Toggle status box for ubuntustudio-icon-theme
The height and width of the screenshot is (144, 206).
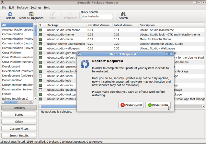pos(41,30)
